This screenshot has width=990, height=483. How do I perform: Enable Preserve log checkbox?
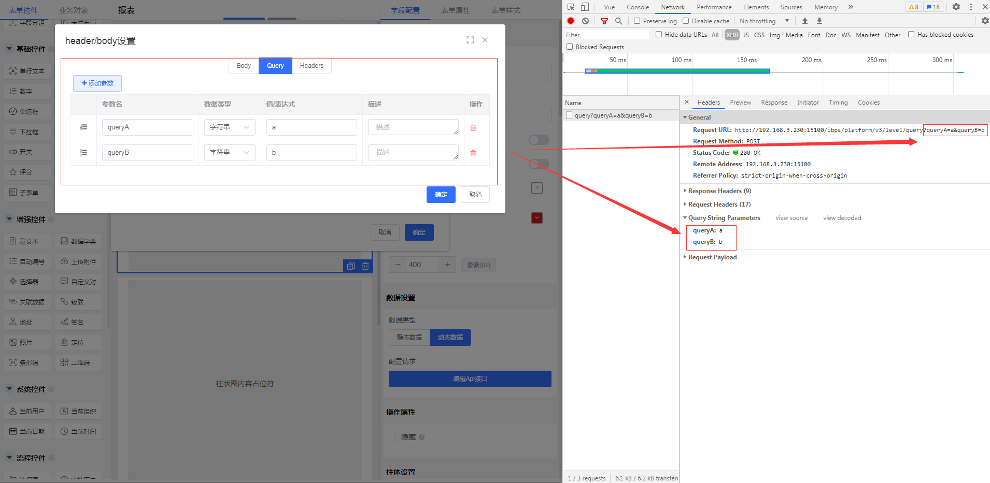click(x=637, y=21)
